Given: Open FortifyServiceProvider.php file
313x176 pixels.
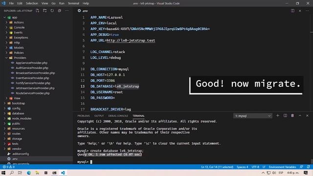Looking at the screenshot, I should pyautogui.click(x=33, y=83).
